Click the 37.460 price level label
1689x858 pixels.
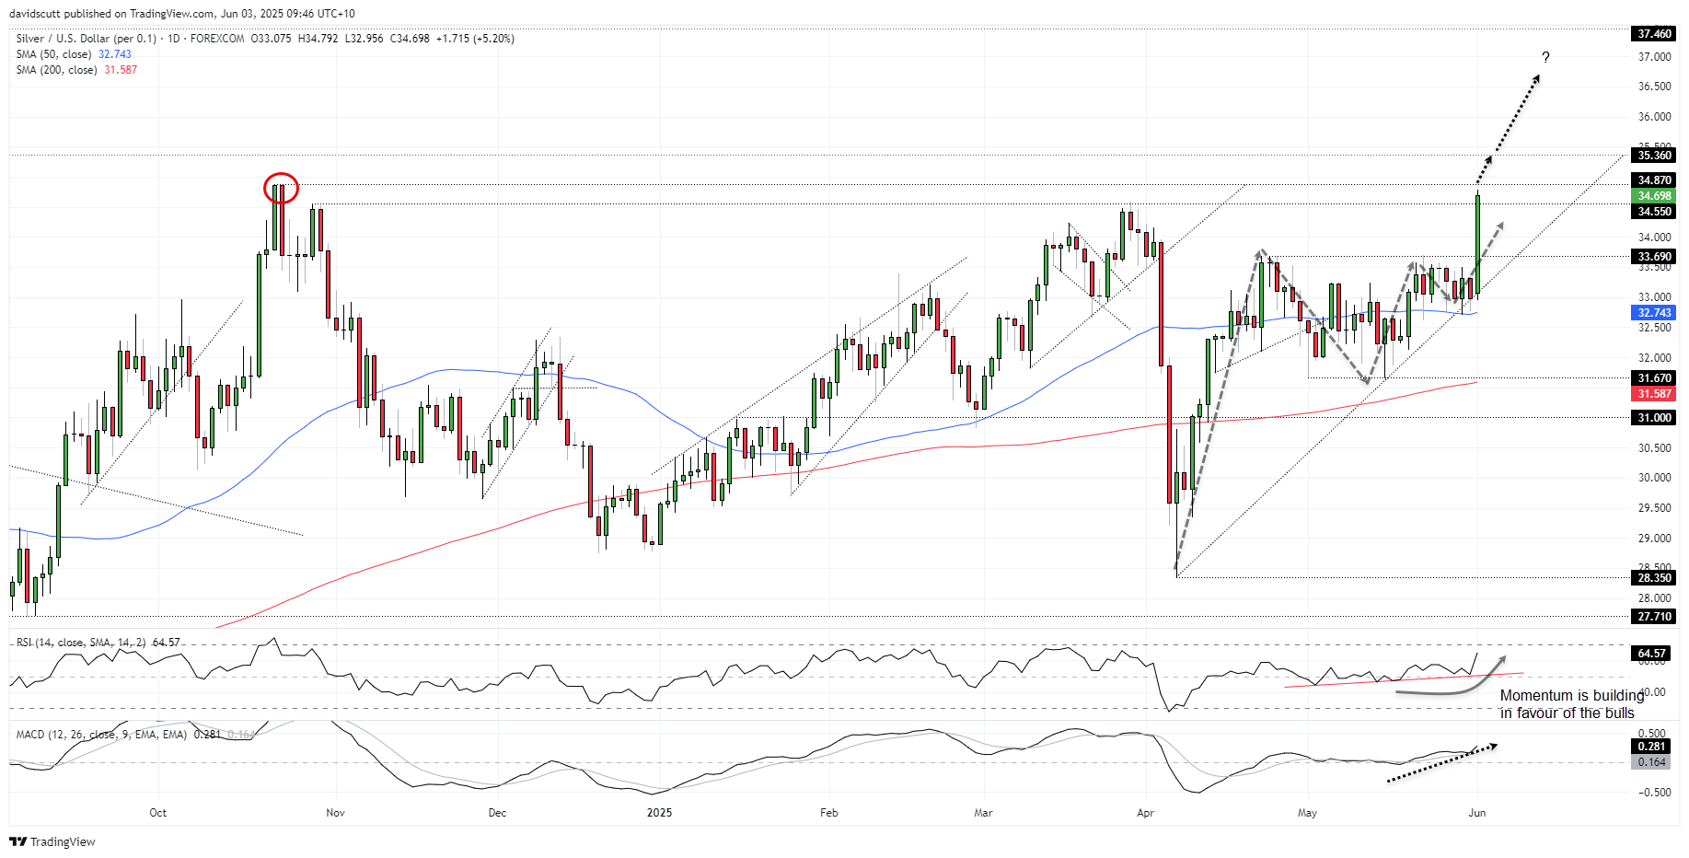point(1654,34)
